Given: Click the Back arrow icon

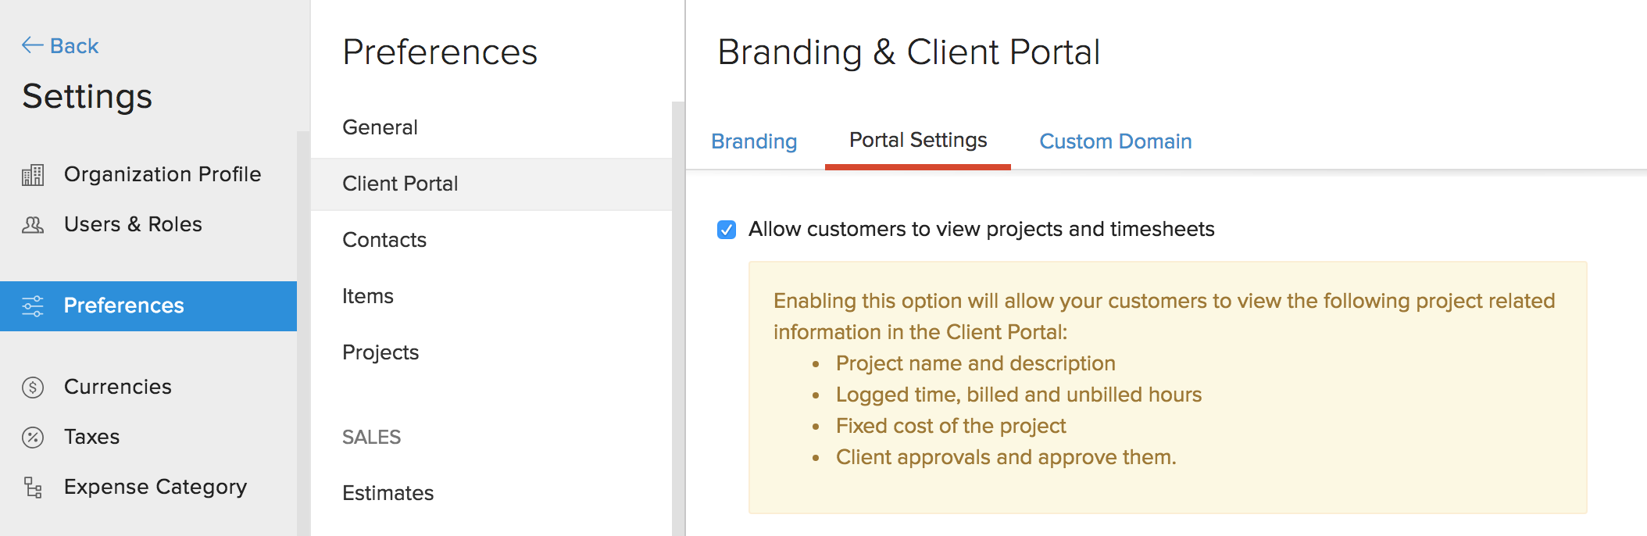Looking at the screenshot, I should [32, 45].
